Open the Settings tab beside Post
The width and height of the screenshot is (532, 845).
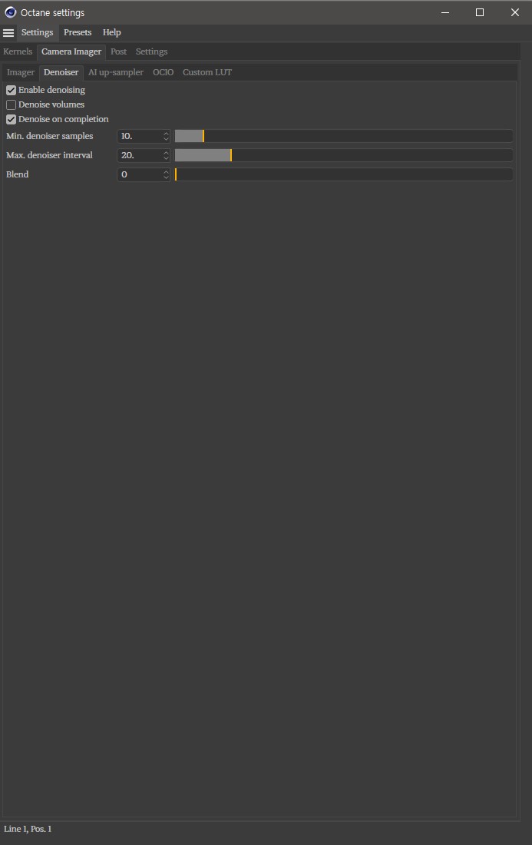point(151,51)
